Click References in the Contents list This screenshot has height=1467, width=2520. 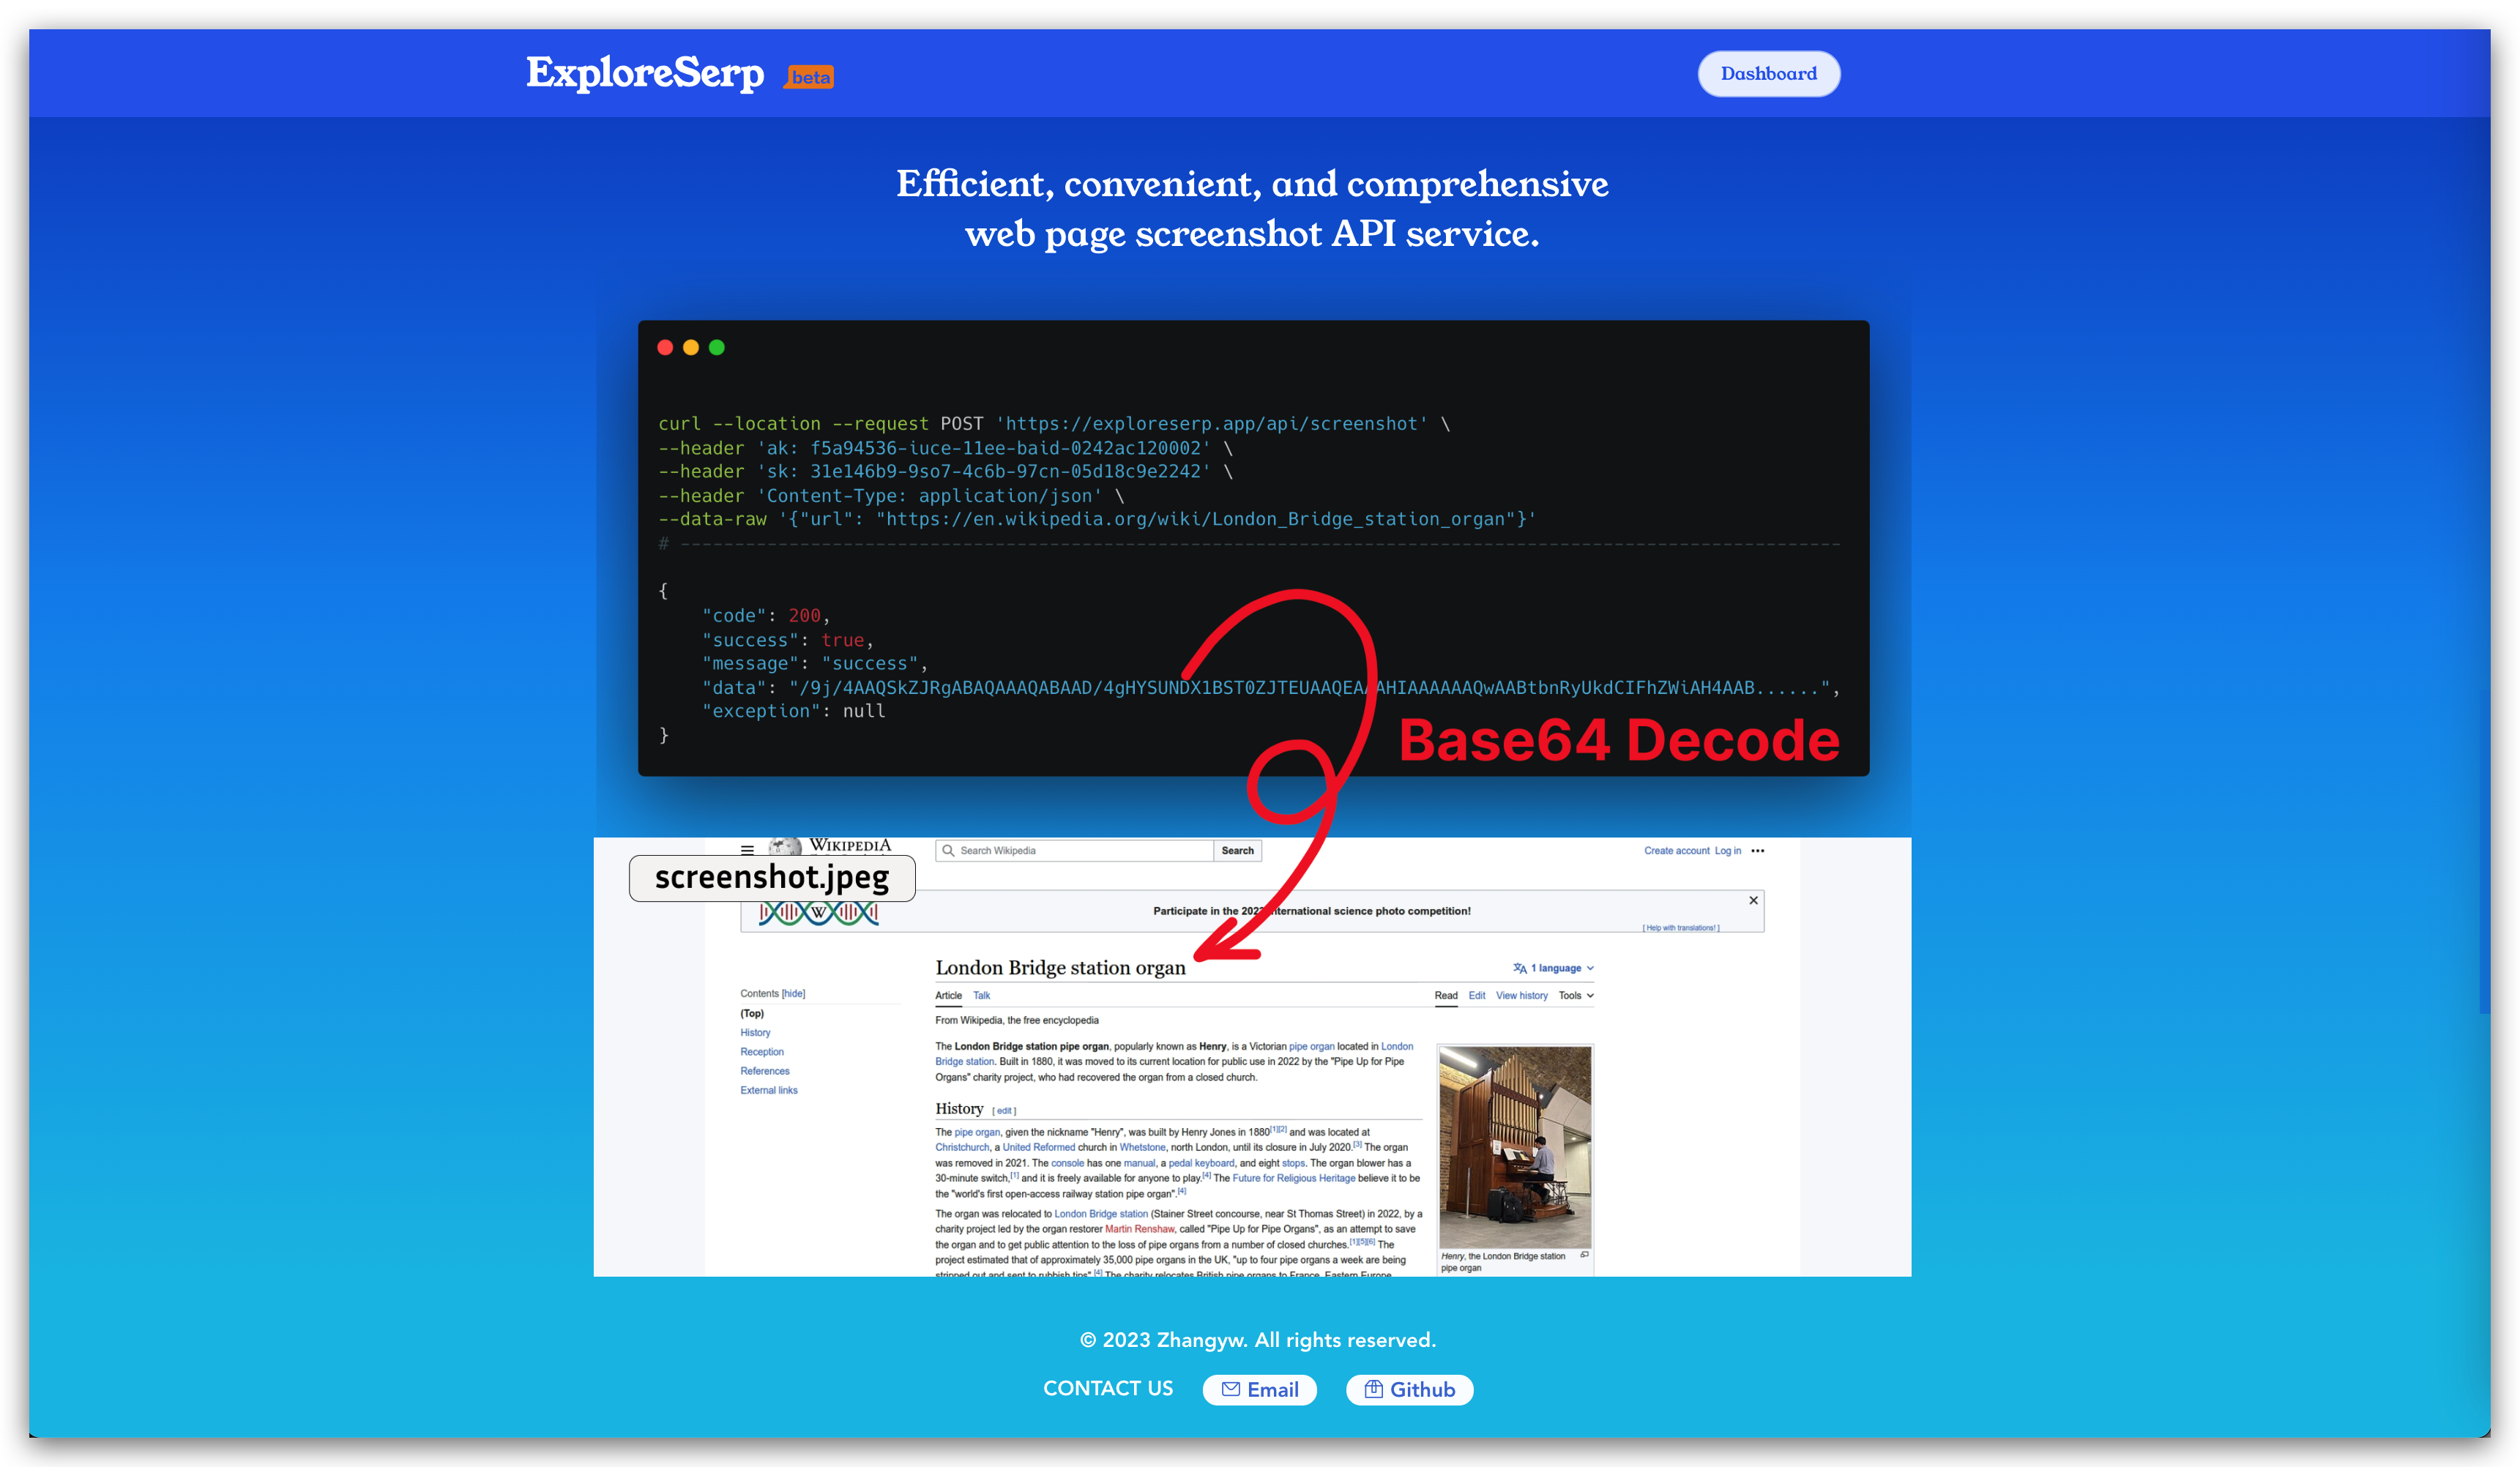tap(764, 1071)
